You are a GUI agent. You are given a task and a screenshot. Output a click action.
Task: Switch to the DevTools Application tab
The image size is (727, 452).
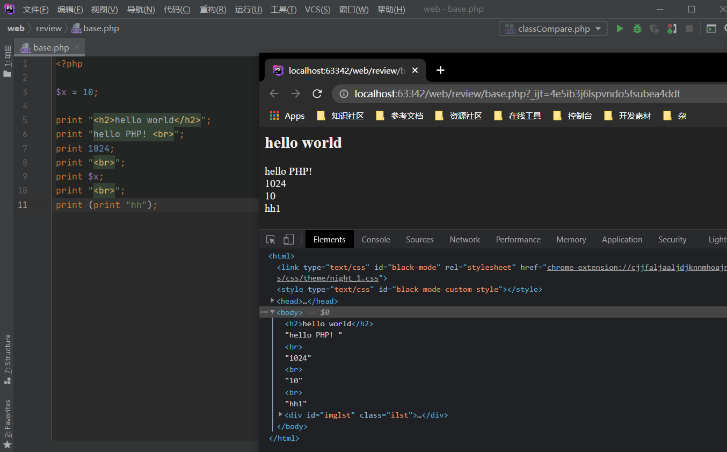(622, 240)
